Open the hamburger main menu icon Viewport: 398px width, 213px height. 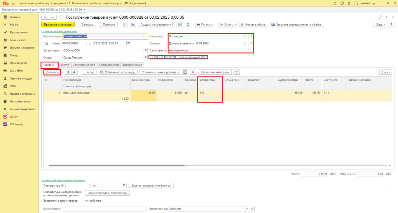pyautogui.click(x=13, y=3)
